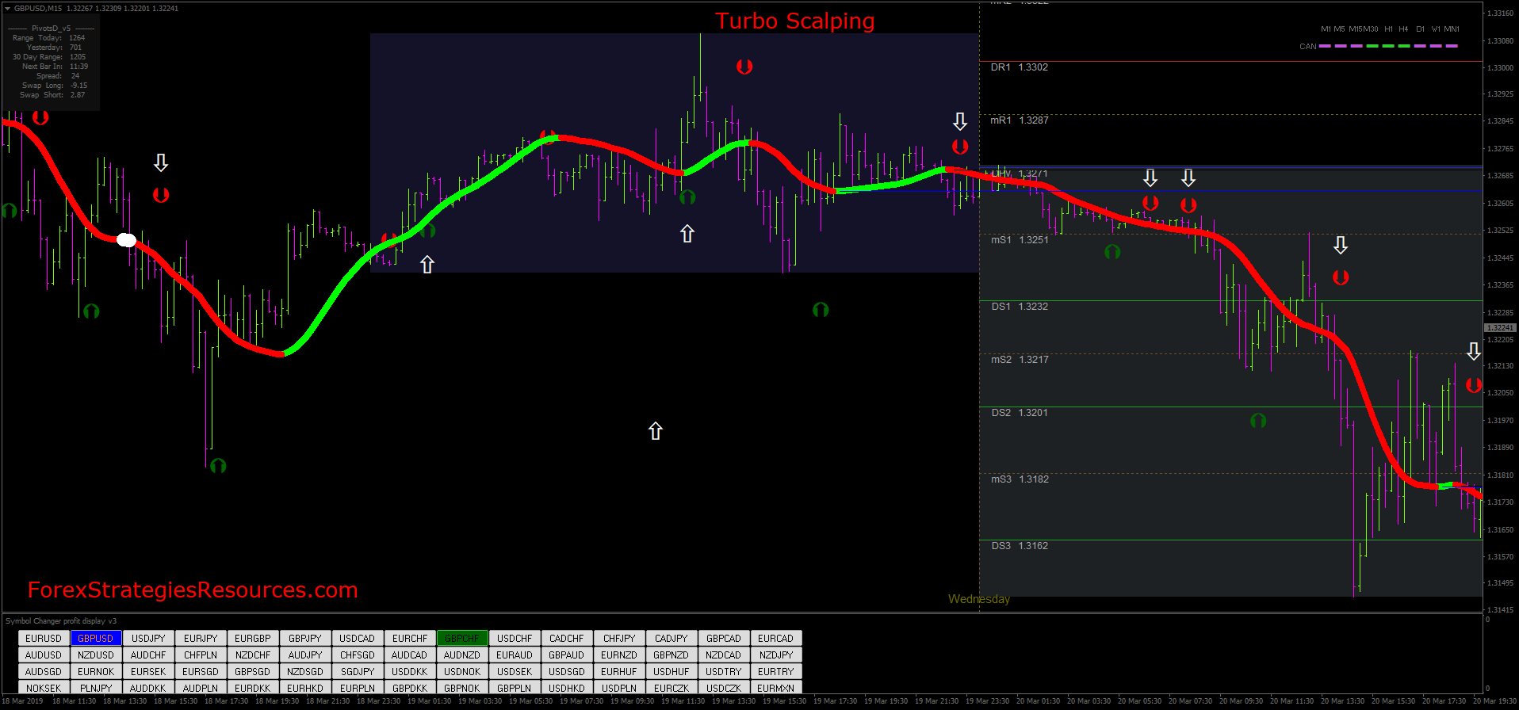Image resolution: width=1519 pixels, height=710 pixels.
Task: Select EURTRY button
Action: tap(776, 672)
